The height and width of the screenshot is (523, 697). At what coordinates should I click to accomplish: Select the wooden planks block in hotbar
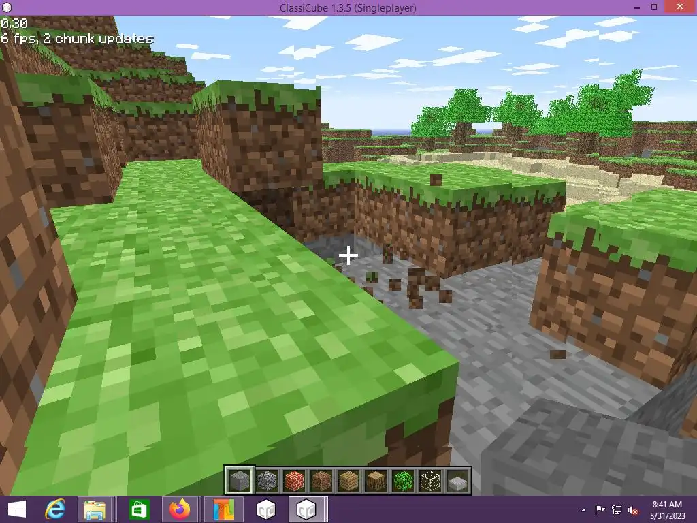click(x=348, y=480)
